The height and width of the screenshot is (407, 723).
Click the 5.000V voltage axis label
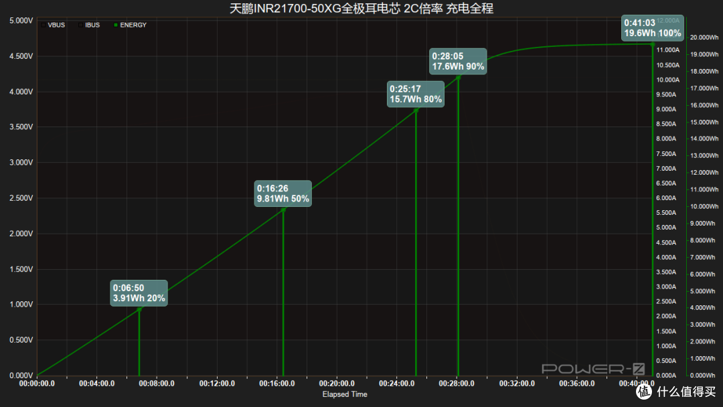coord(21,21)
